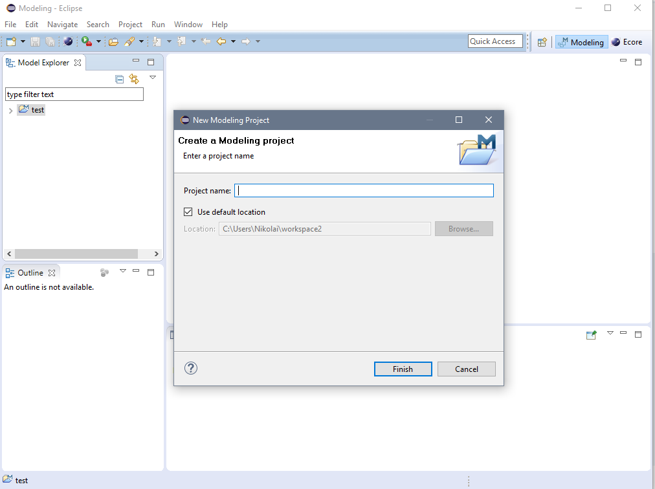
Task: Click the Model Explorer horizontal scrollbar thumb
Action: click(x=76, y=254)
